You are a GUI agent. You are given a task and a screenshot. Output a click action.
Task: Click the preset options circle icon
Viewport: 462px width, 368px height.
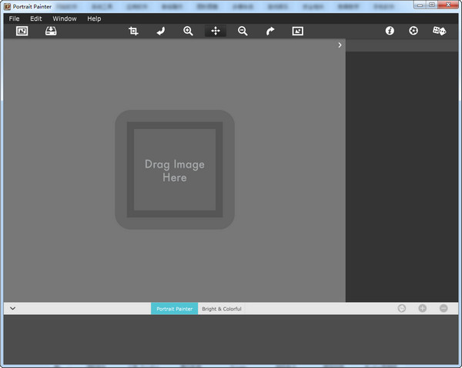402,308
